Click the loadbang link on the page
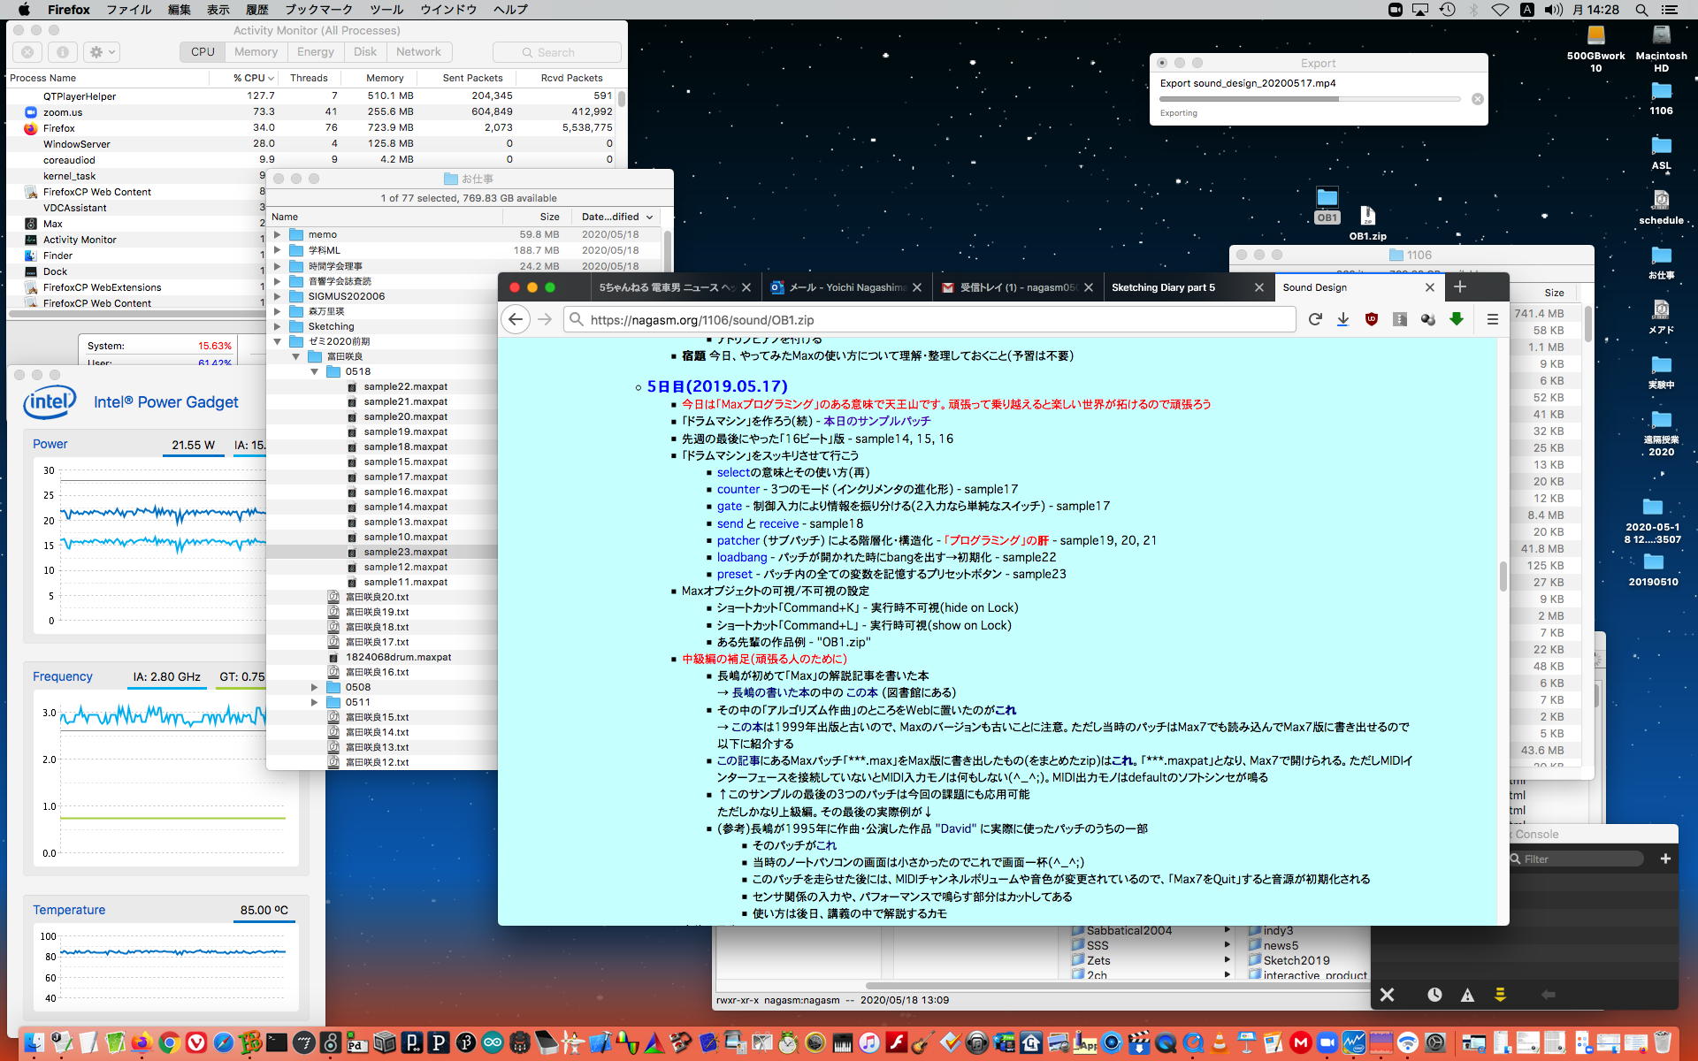 741,557
